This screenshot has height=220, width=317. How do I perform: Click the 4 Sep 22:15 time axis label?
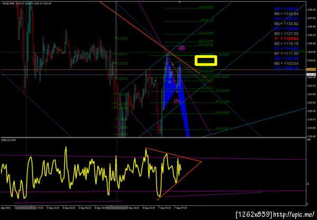[x=147, y=207]
